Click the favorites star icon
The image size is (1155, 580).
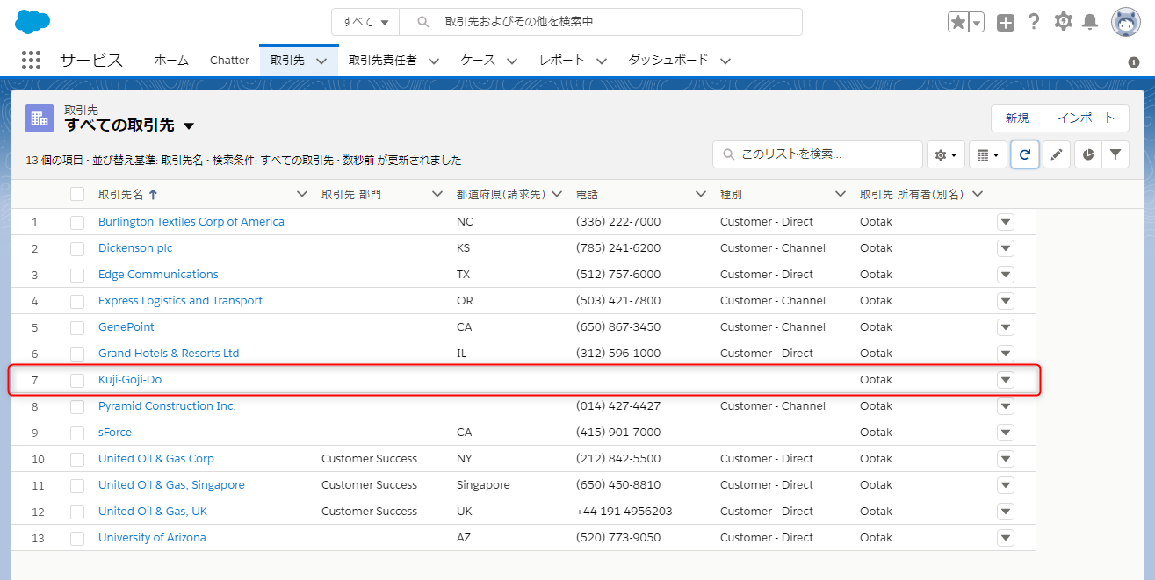tap(957, 23)
